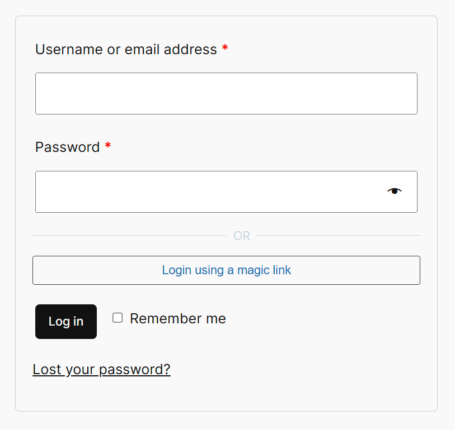455x430 pixels.
Task: Select the Username or email address label
Action: click(125, 49)
